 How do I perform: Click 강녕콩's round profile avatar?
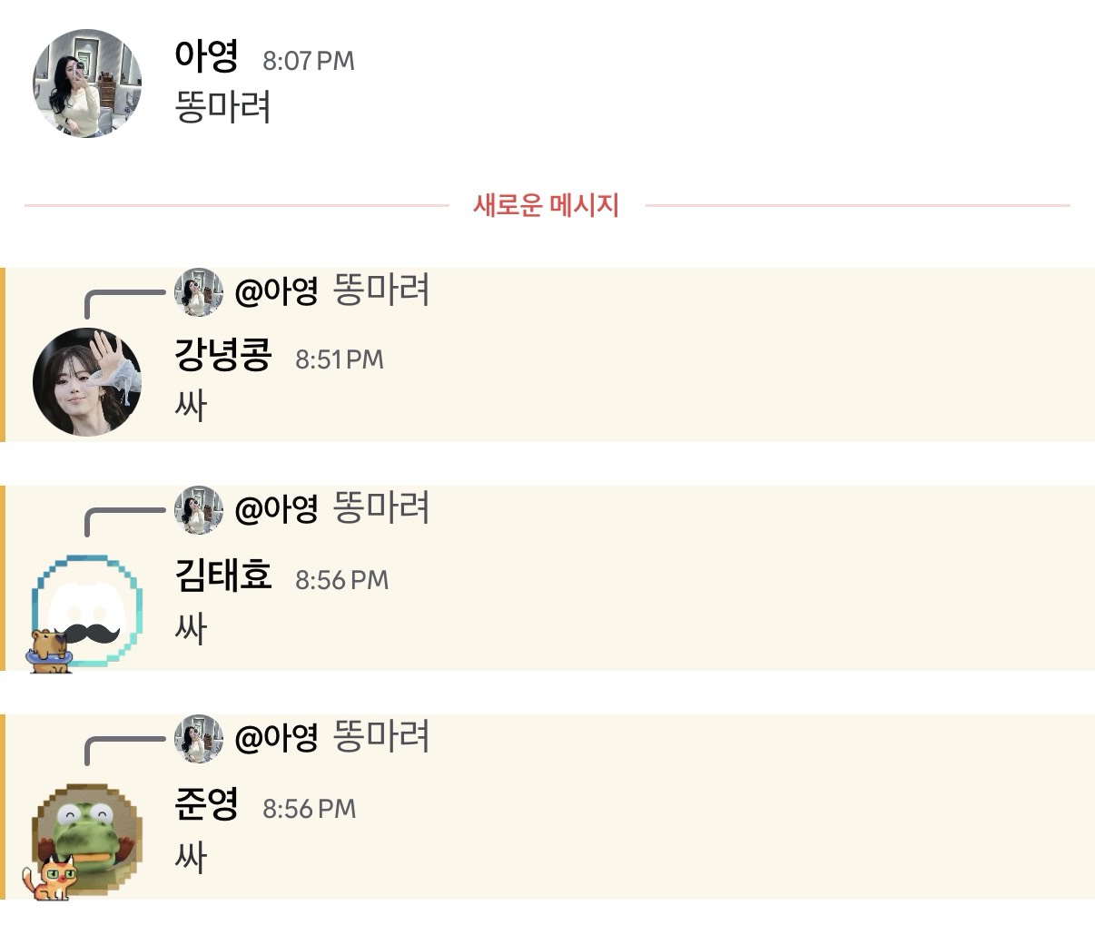pos(87,382)
